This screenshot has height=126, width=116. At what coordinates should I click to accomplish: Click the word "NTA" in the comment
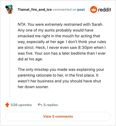[21, 24]
